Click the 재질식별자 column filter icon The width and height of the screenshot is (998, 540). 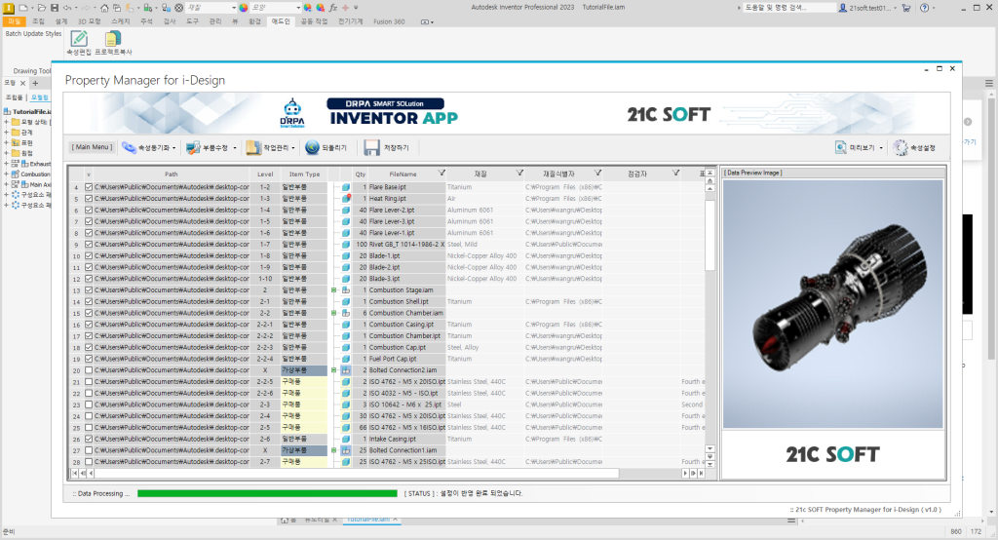coord(597,174)
